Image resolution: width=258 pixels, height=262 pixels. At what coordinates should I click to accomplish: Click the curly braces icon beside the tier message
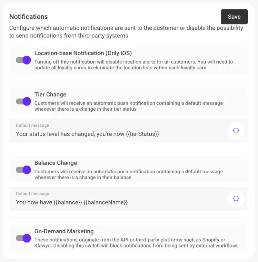236,130
